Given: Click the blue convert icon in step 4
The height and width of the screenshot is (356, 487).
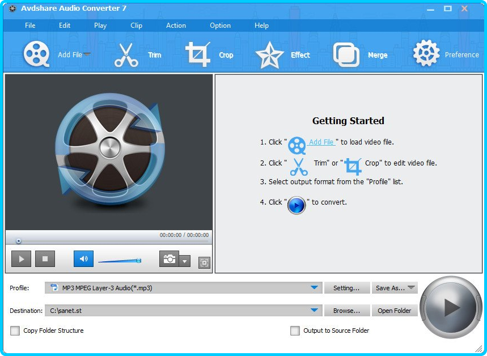Looking at the screenshot, I should (x=297, y=205).
